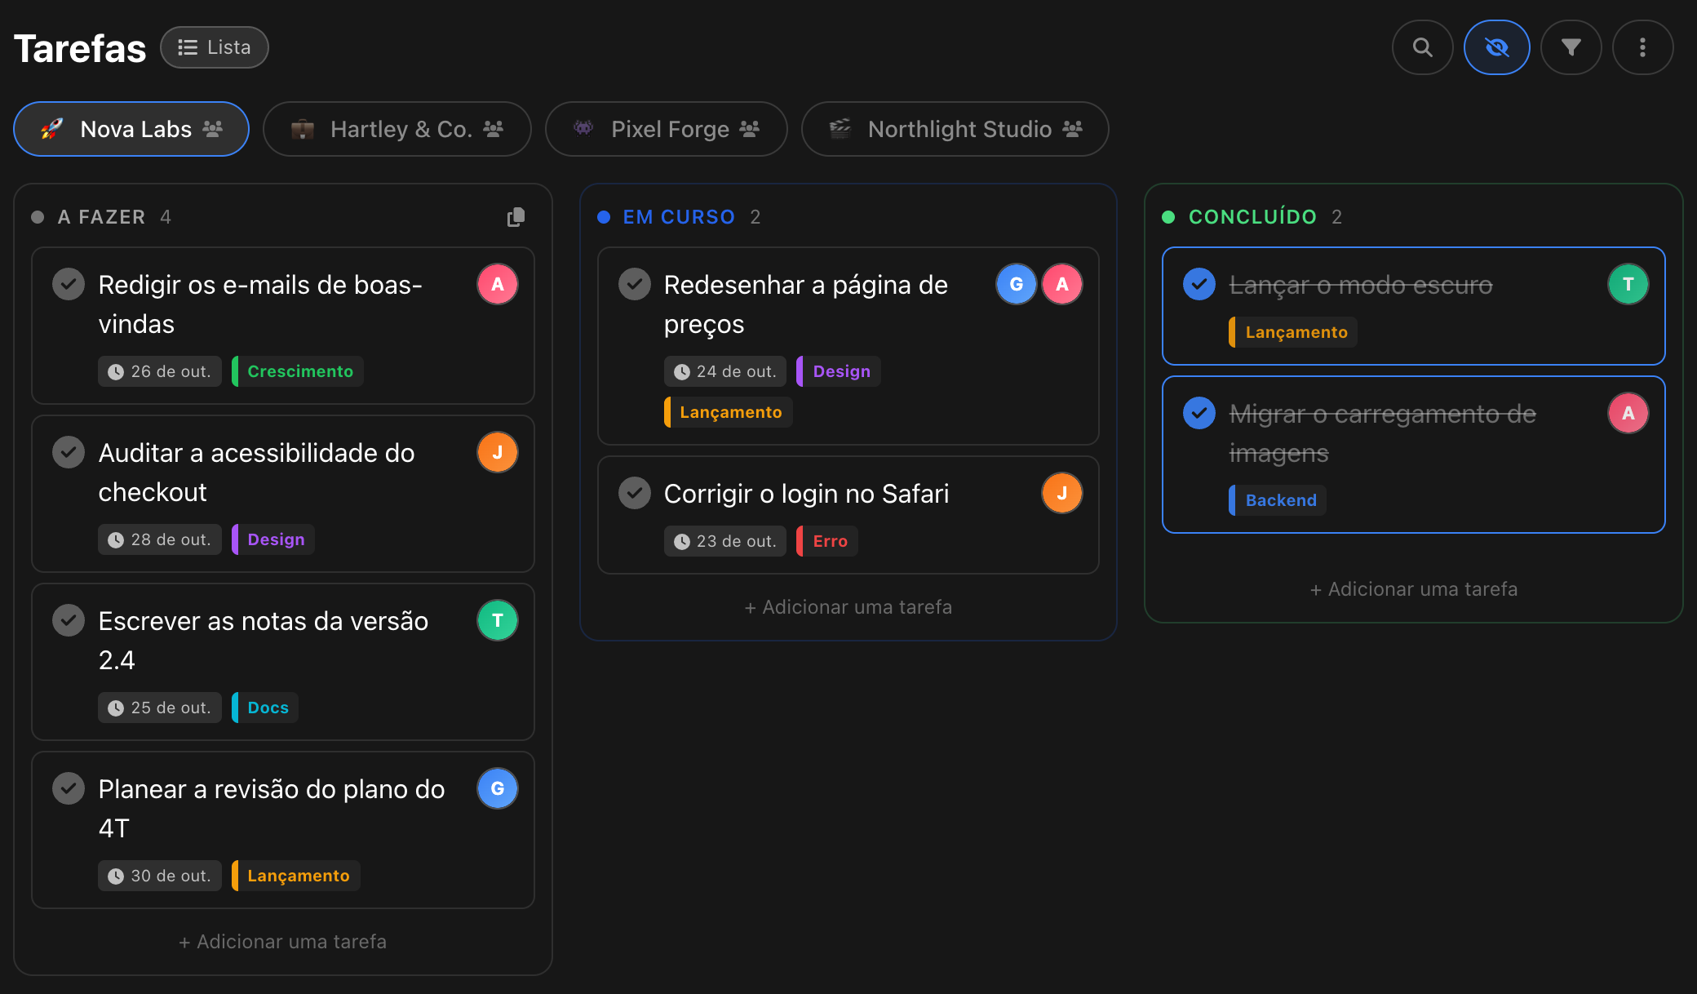Mark 'Escrever as notas da versão 2.4' complete

tap(69, 620)
